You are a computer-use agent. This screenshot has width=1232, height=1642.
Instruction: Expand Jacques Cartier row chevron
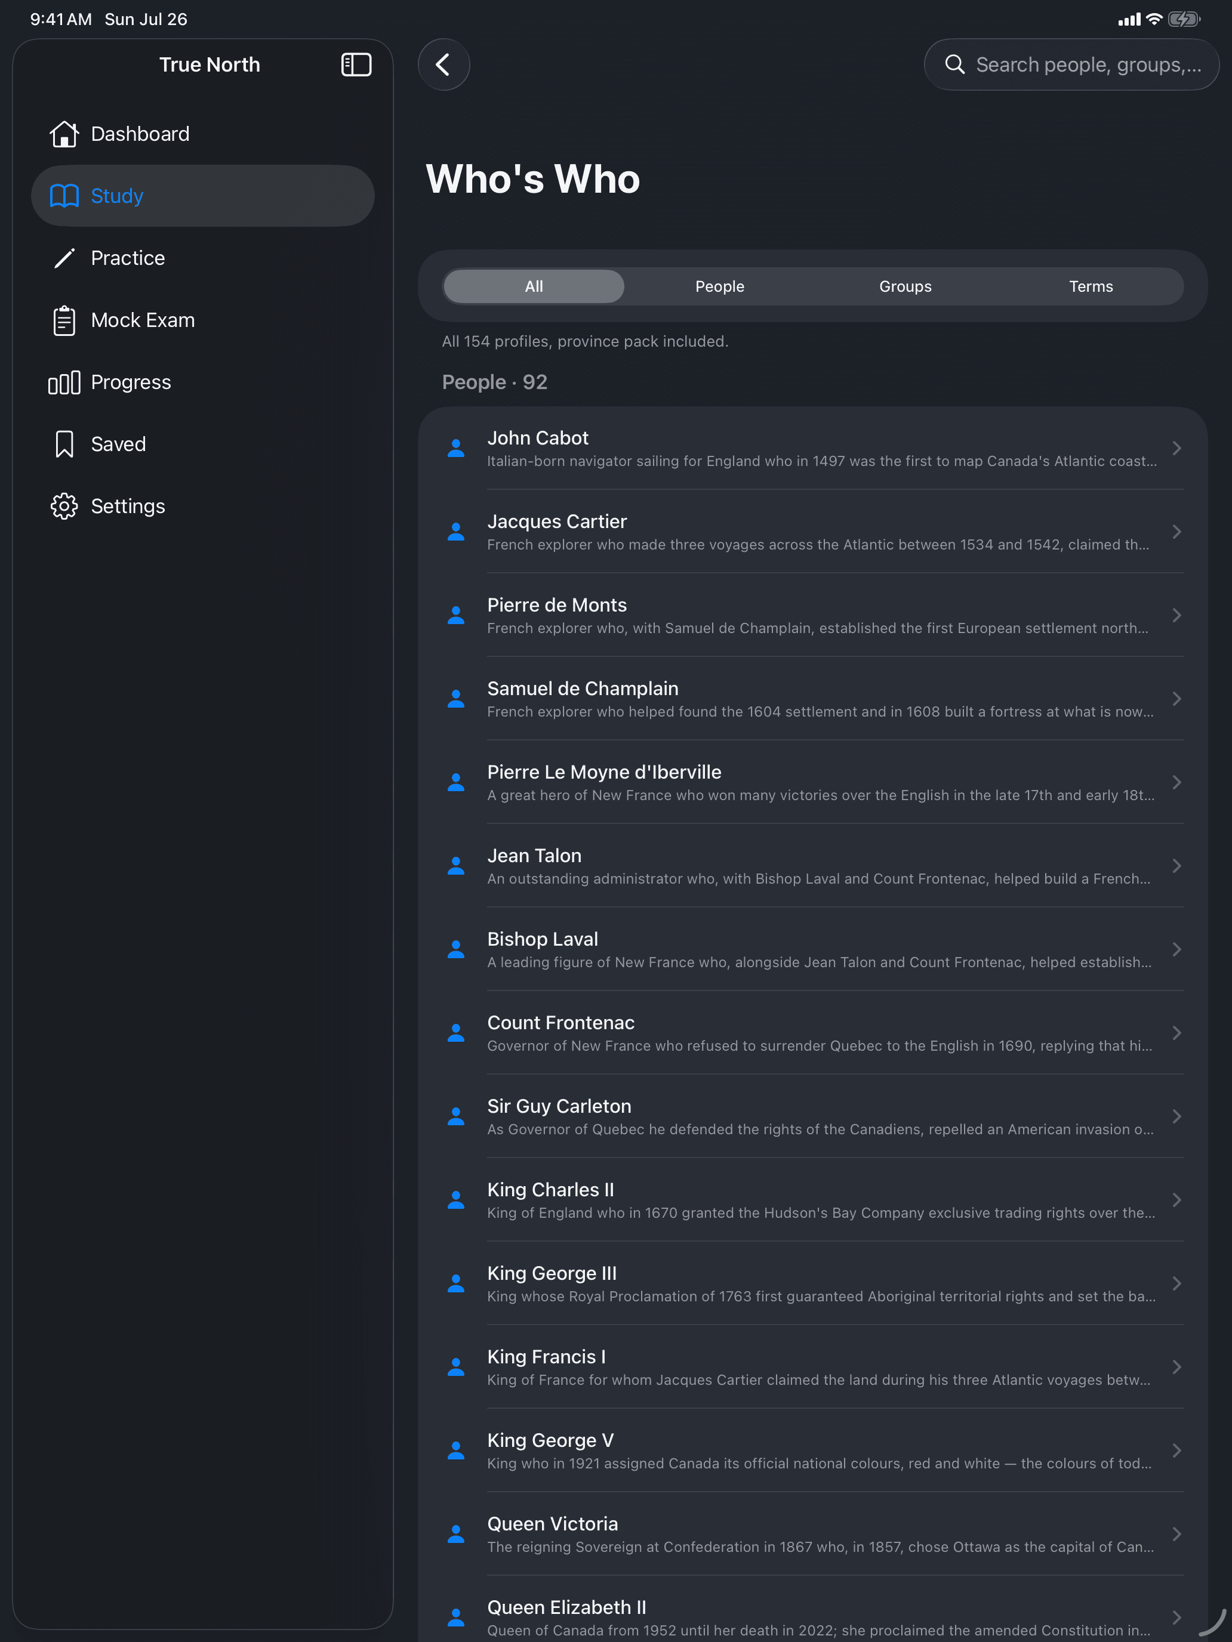[1176, 532]
